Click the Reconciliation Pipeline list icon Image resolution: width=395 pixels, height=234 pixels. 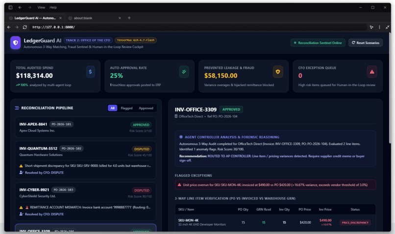click(x=17, y=108)
